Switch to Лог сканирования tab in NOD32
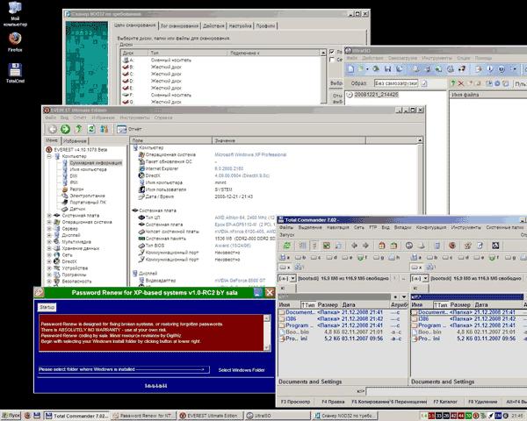Image resolution: width=527 pixels, height=421 pixels. click(180, 25)
